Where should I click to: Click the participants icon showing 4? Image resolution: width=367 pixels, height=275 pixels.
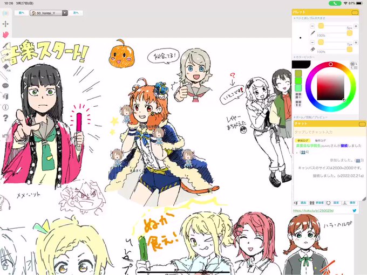(304, 152)
